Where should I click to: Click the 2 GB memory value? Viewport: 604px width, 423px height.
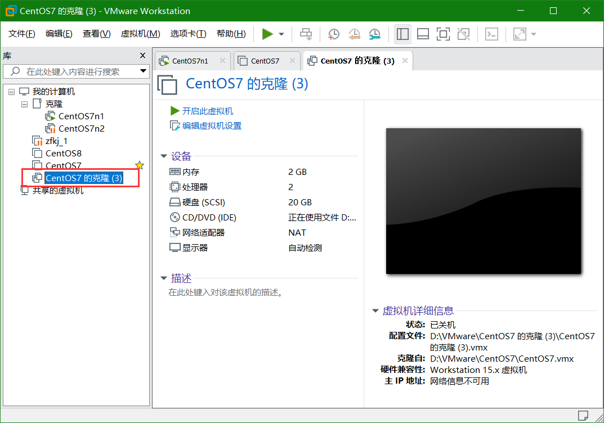pyautogui.click(x=297, y=172)
